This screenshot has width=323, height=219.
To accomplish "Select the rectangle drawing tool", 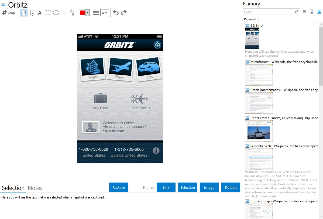I will click(x=48, y=13).
